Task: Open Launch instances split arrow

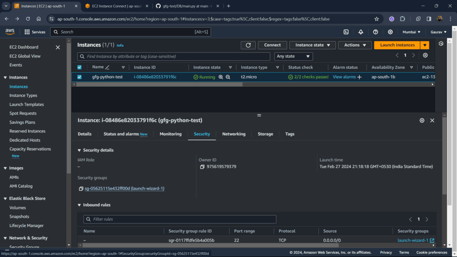Action: click(425, 45)
